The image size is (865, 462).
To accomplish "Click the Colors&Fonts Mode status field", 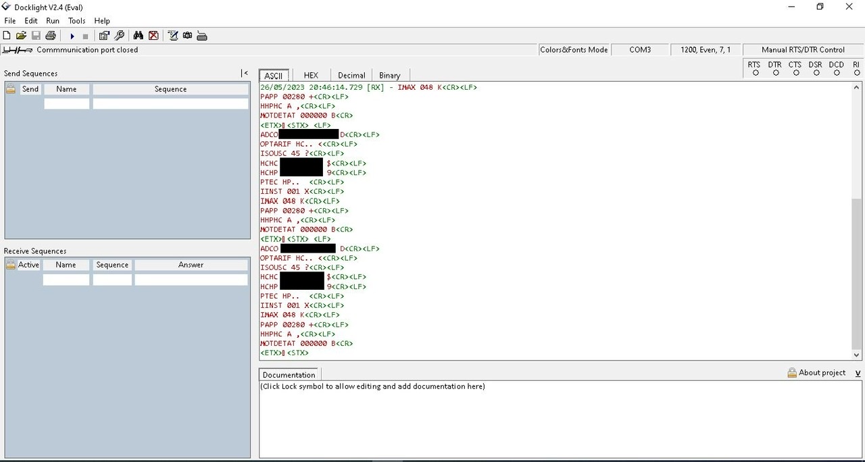I will click(x=574, y=50).
